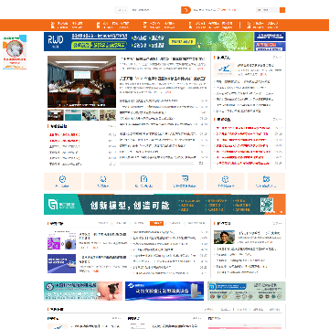Click the QR code on the teal banner

coord(267,205)
